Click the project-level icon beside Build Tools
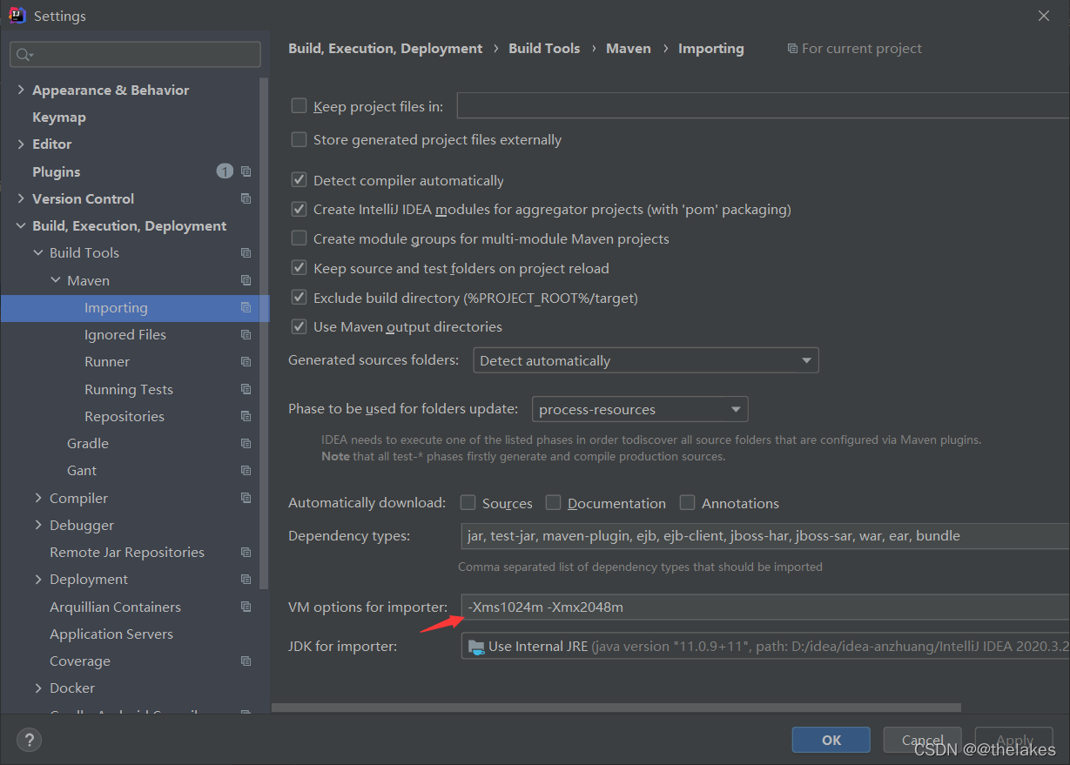Image resolution: width=1070 pixels, height=765 pixels. 246,253
